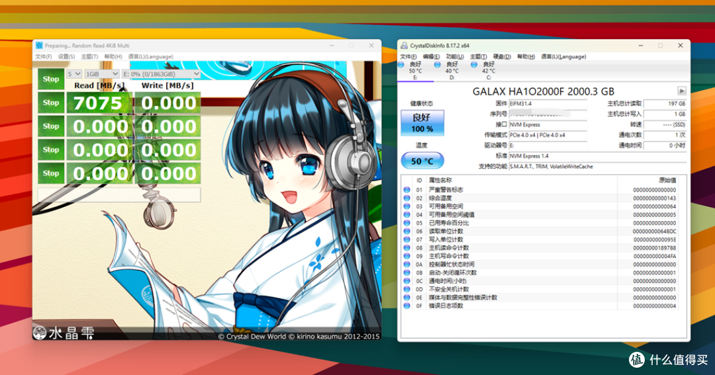Click the firmware field EIFM31.4

548,104
